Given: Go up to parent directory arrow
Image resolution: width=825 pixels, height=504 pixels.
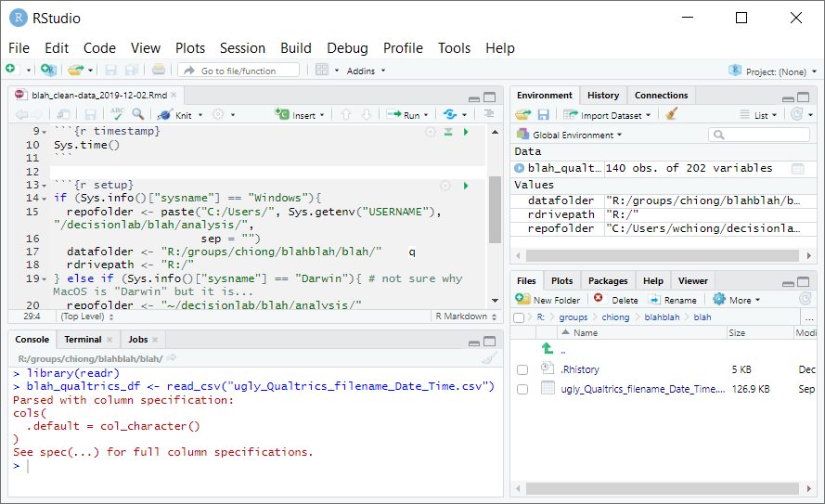Looking at the screenshot, I should (x=548, y=349).
